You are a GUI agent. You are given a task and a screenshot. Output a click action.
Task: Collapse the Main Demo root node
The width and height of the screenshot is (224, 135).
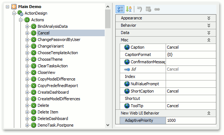click(x=7, y=7)
